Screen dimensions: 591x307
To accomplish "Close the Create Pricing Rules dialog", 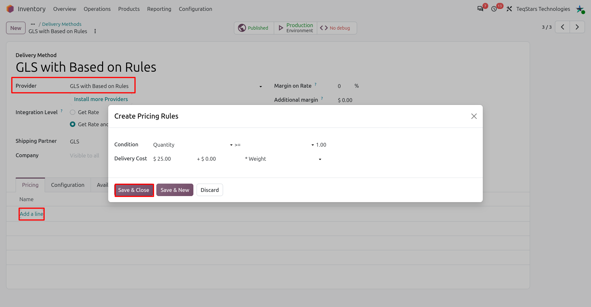I will pos(474,116).
